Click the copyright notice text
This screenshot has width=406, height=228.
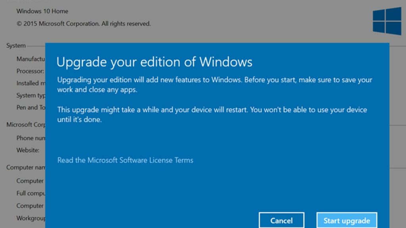pos(84,23)
